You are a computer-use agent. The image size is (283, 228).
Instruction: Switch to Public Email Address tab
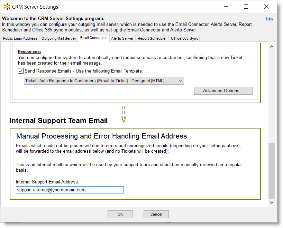pos(20,38)
